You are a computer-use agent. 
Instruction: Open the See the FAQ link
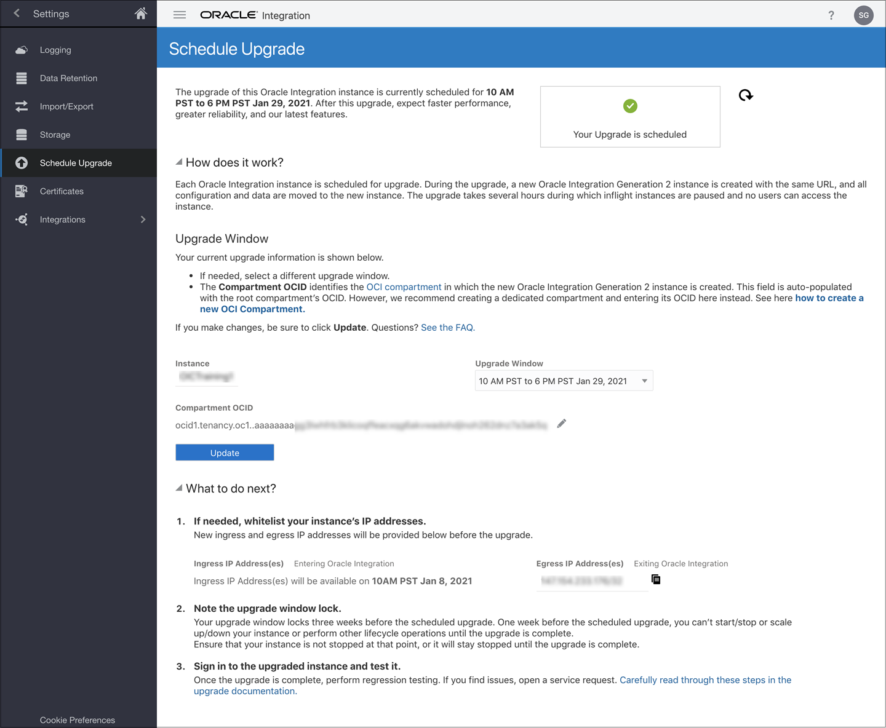click(447, 327)
